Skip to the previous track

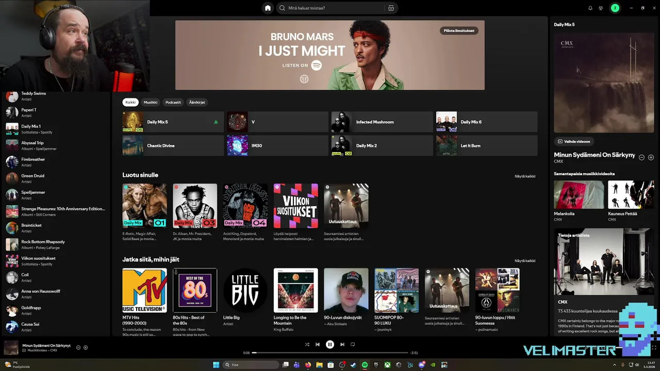pyautogui.click(x=318, y=344)
